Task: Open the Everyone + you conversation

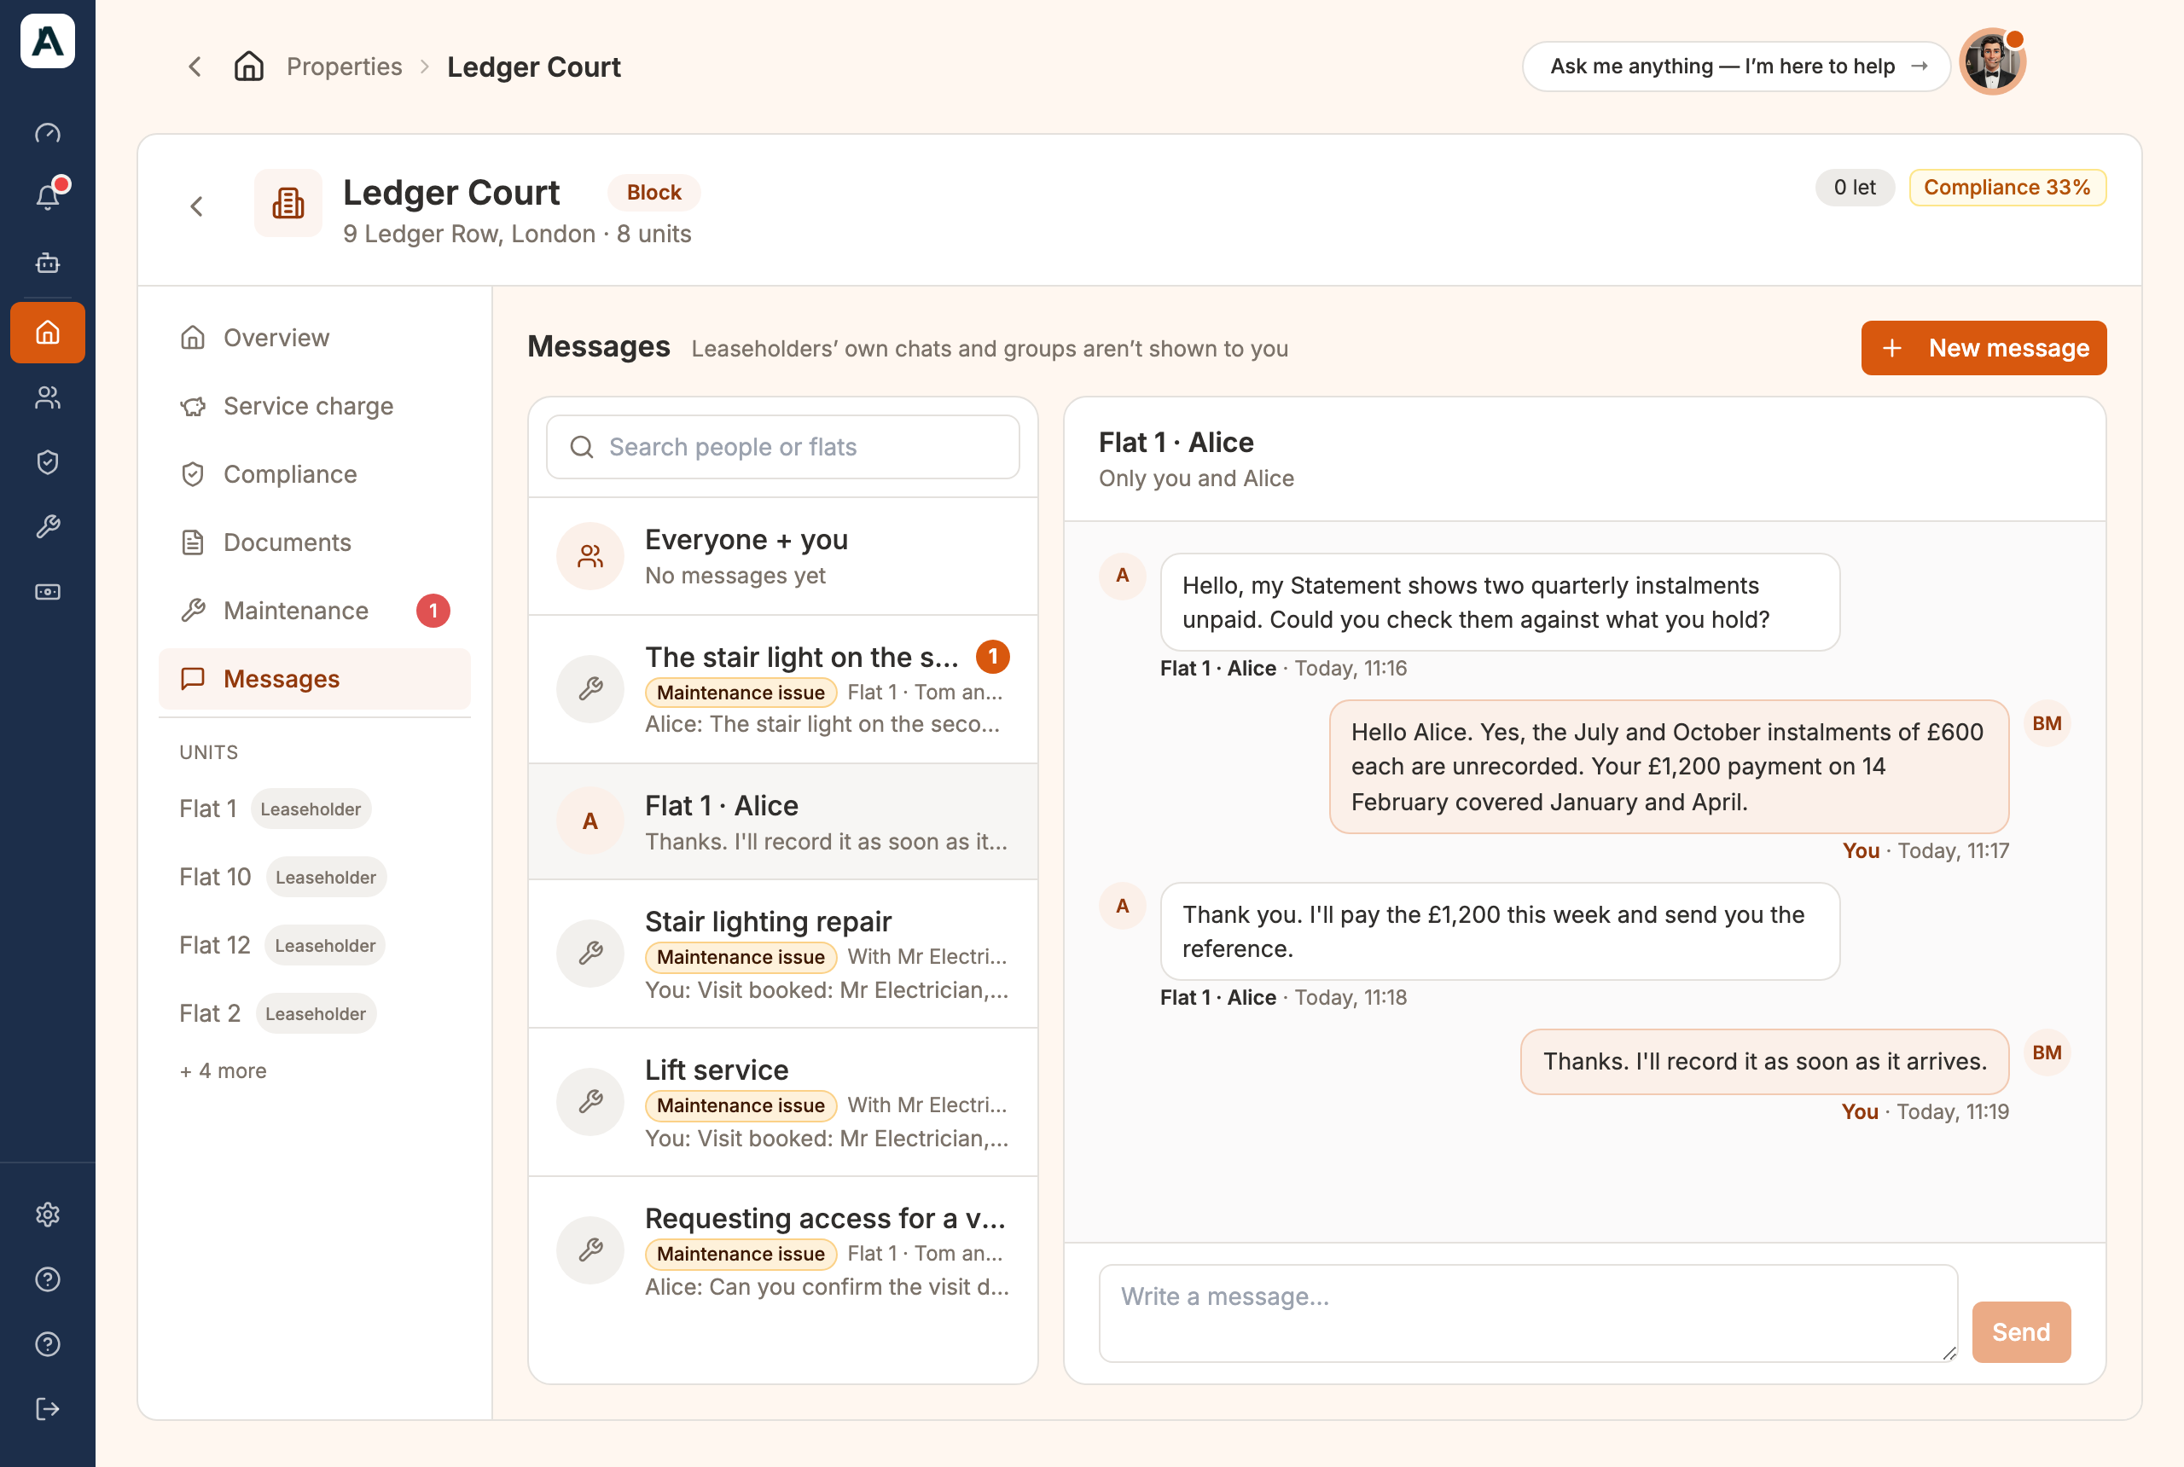Action: point(783,557)
